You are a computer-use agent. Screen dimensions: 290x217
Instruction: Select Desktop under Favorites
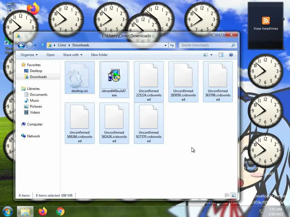(x=36, y=71)
